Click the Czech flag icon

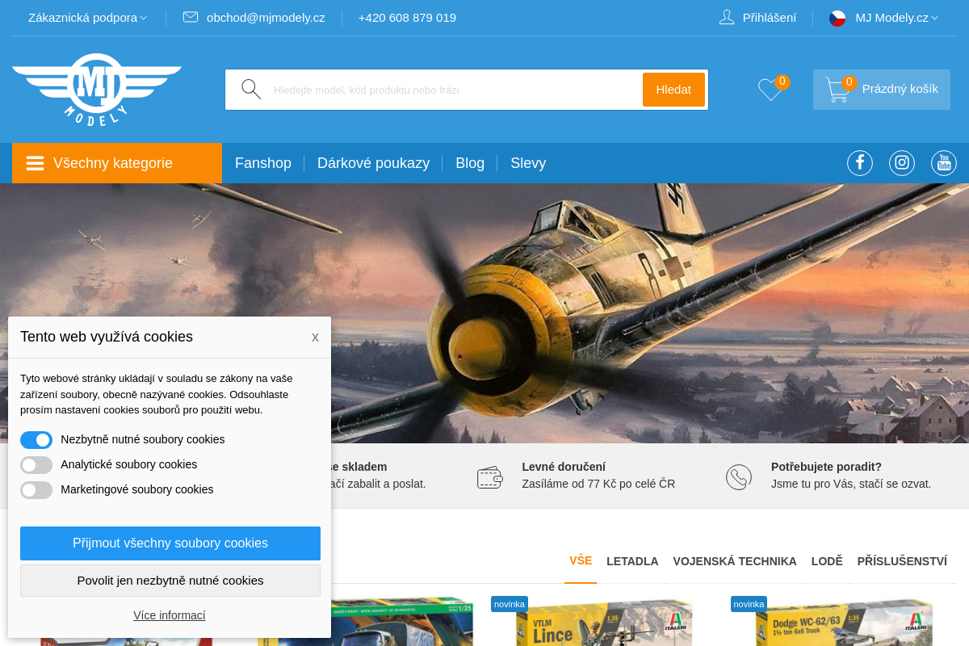(x=837, y=18)
